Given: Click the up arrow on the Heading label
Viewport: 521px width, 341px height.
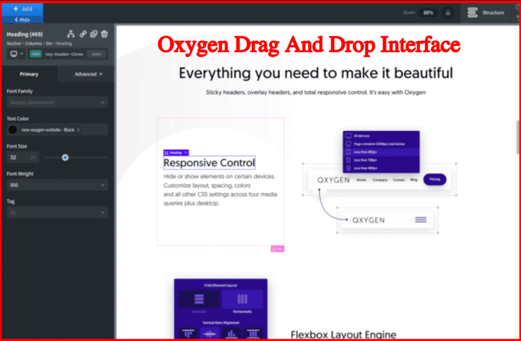Looking at the screenshot, I should 186,153.
